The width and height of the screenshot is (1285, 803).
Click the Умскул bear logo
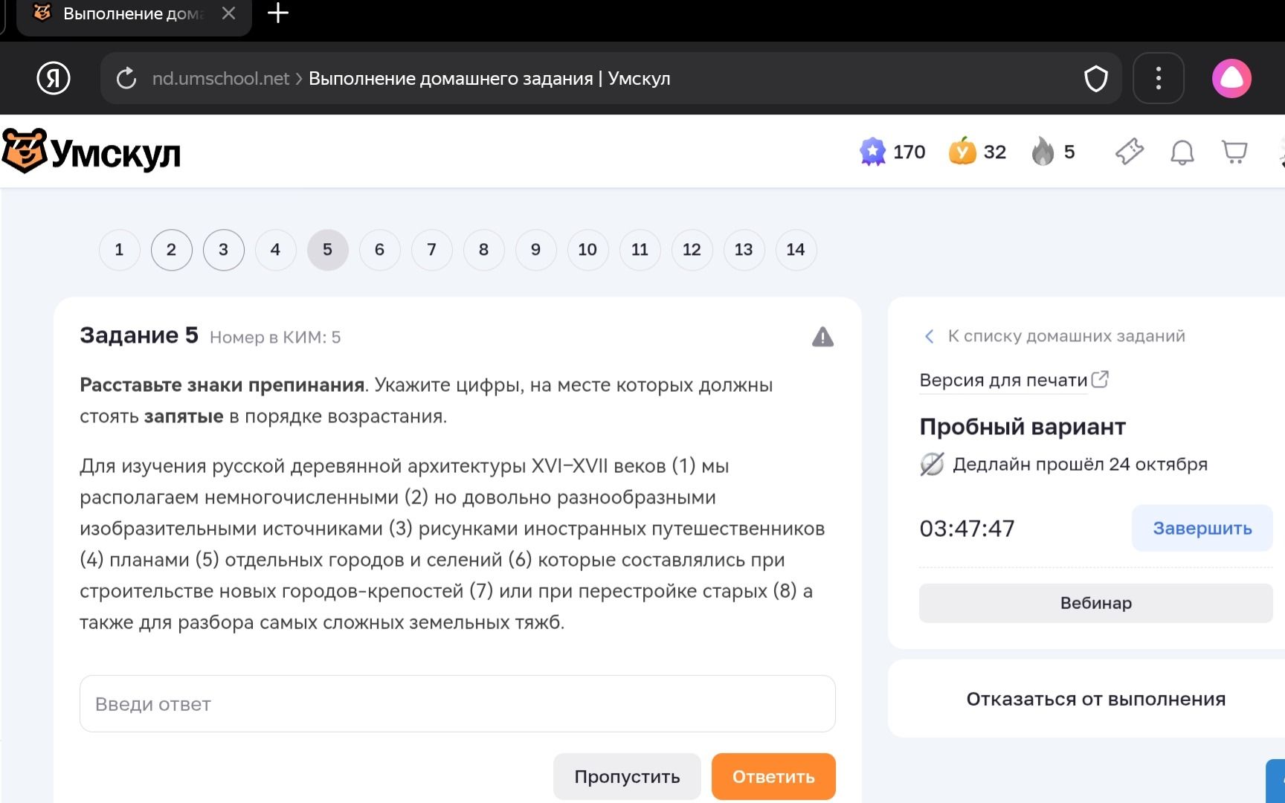(91, 152)
